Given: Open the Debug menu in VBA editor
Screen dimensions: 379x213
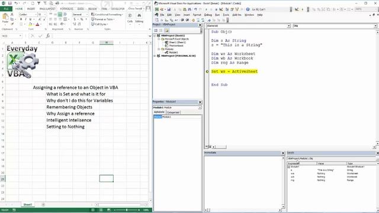Looking at the screenshot, I should [x=208, y=15].
